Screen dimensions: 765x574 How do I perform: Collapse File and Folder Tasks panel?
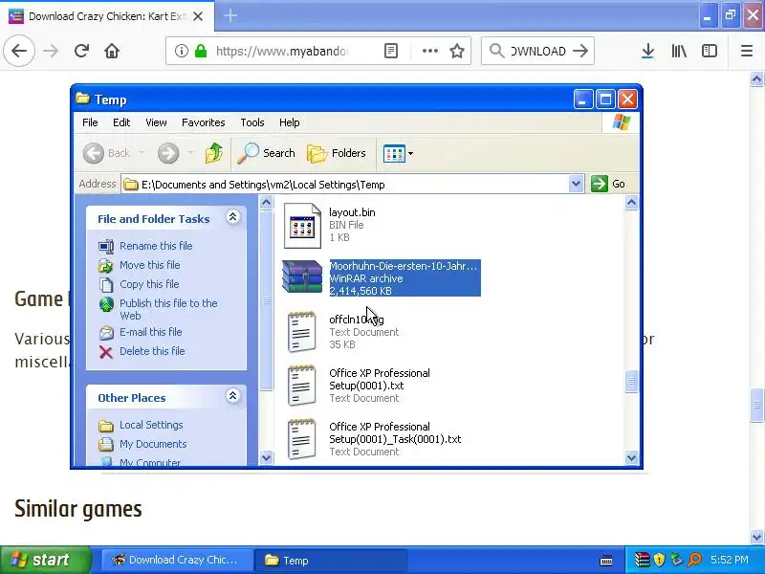232,217
